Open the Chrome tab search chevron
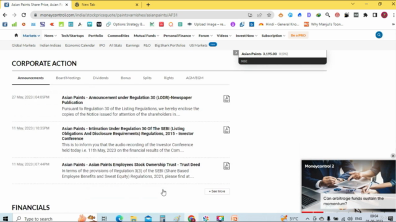Viewport: 396px width, 222px height. 353,4
